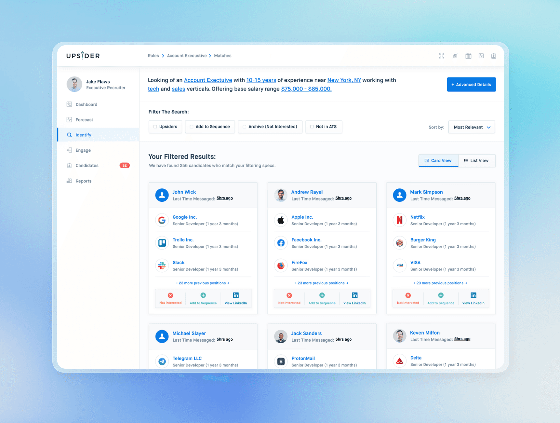The height and width of the screenshot is (423, 560).
Task: Open Keven Milfon's candidate name link
Action: coord(425,333)
